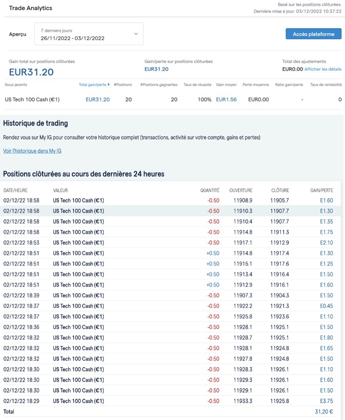Click EUR31.20 in the US Tech 100 row

point(97,99)
